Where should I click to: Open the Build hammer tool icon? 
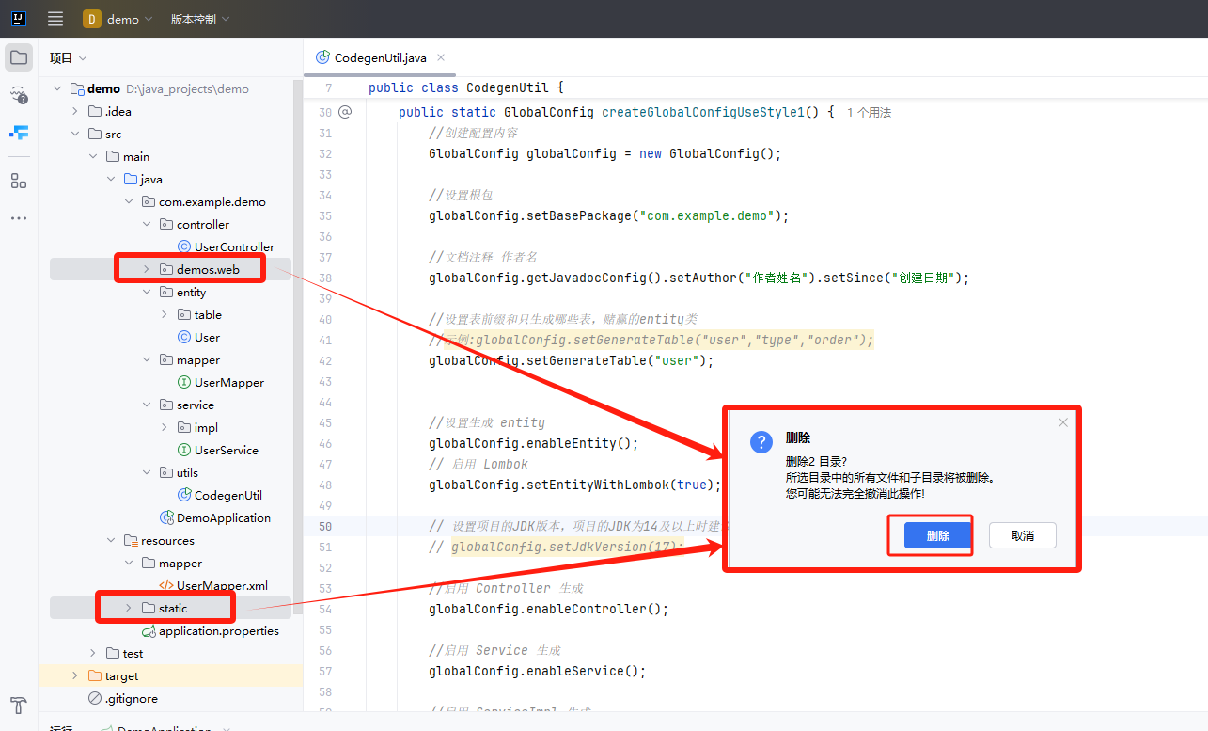19,706
